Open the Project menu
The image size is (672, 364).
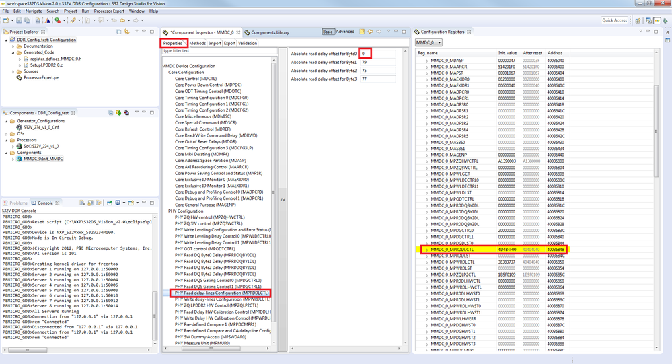point(70,11)
